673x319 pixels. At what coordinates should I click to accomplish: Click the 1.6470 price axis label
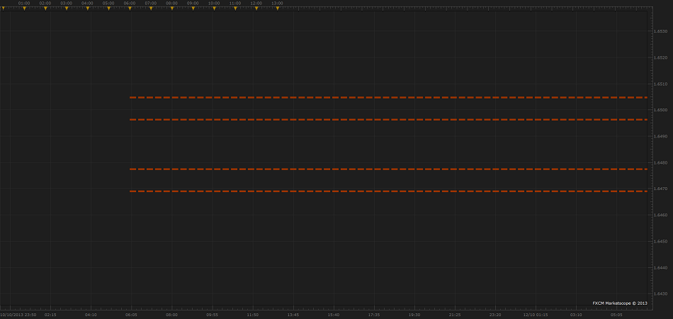coord(660,189)
